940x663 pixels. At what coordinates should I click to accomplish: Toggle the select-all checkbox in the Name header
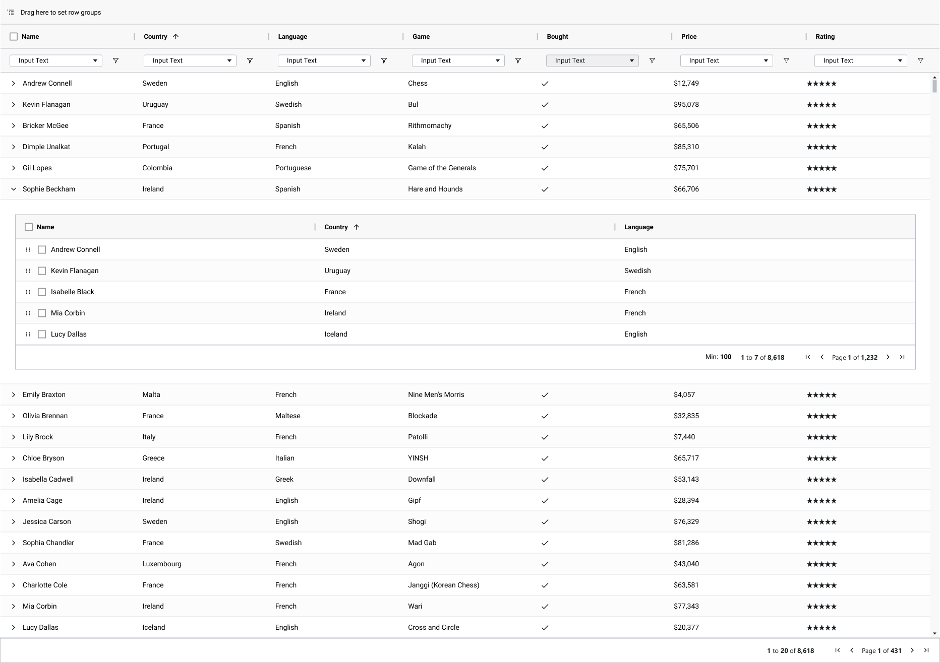pyautogui.click(x=13, y=36)
